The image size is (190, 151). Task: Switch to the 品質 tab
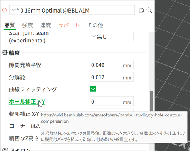pyautogui.click(x=10, y=25)
